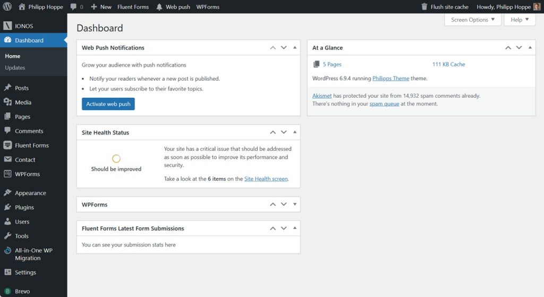Move Site Health Status panel up
Image resolution: width=544 pixels, height=297 pixels.
pos(273,132)
